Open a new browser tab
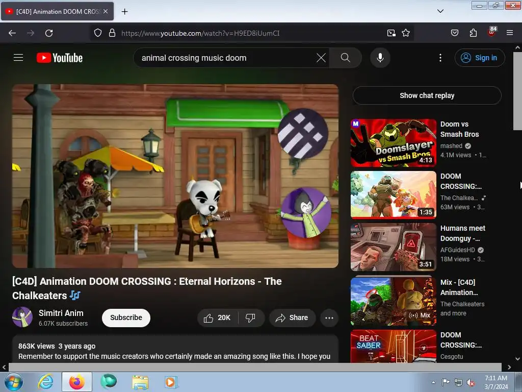The image size is (522, 392). pyautogui.click(x=124, y=12)
